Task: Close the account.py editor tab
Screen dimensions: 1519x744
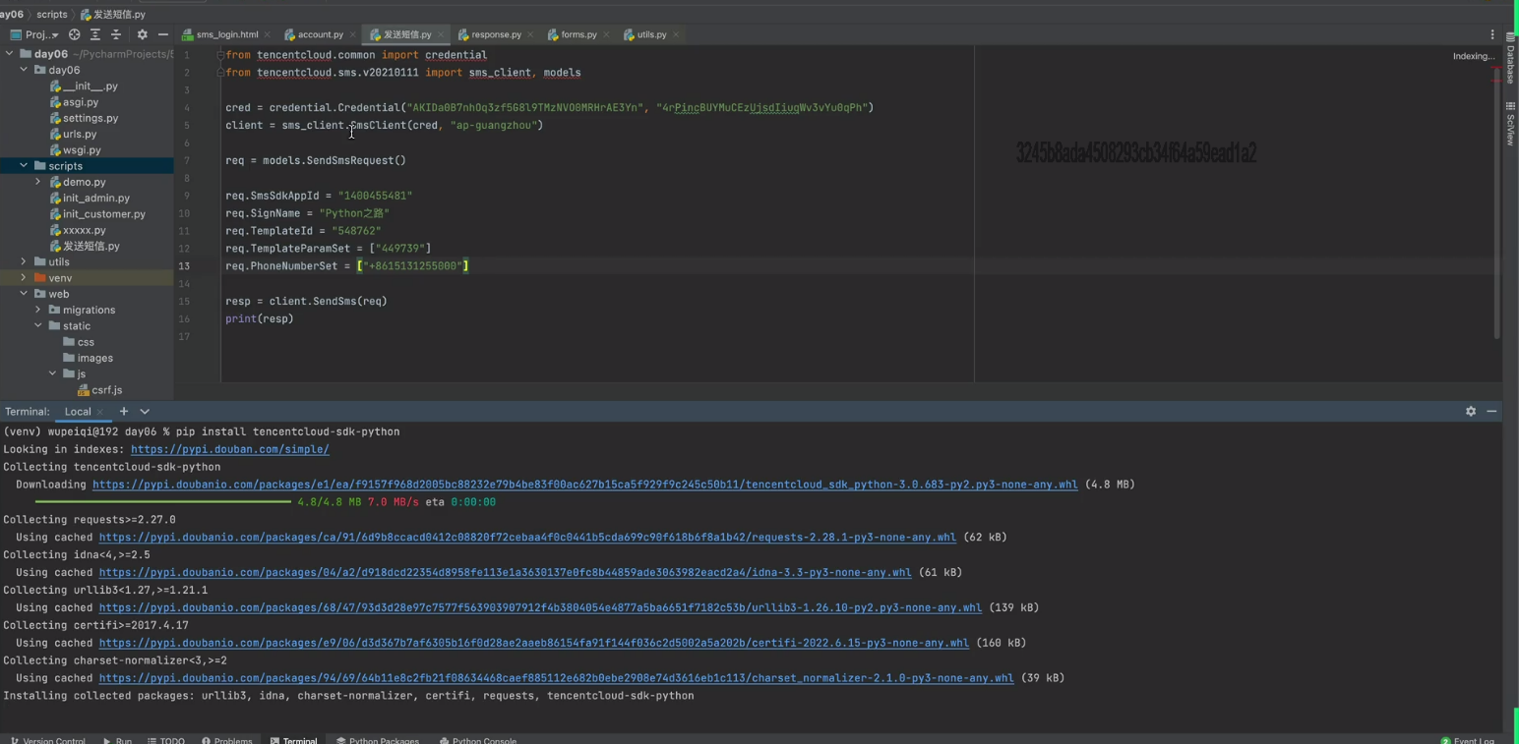Action: pos(353,34)
